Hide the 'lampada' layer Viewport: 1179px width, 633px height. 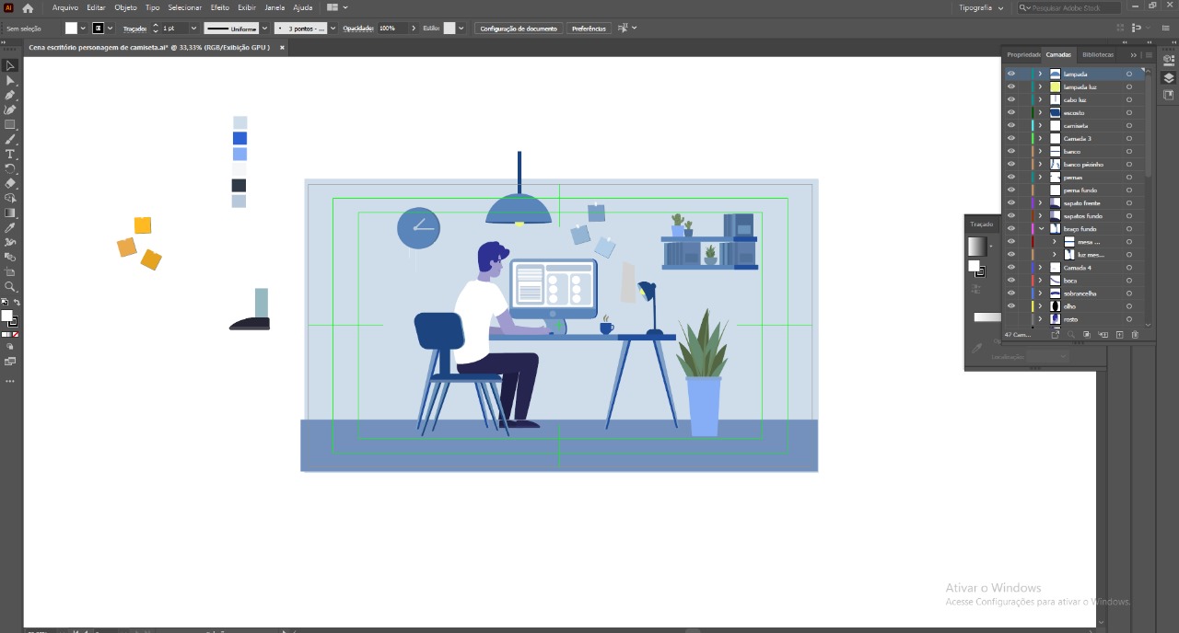pyautogui.click(x=1010, y=74)
